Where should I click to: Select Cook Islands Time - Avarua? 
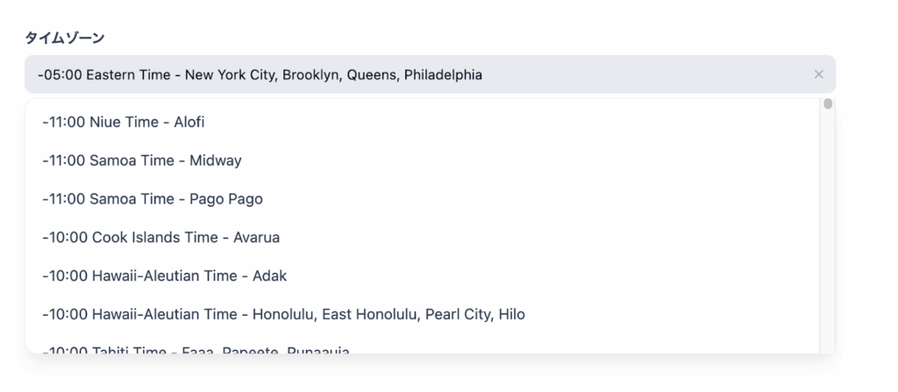tap(160, 238)
